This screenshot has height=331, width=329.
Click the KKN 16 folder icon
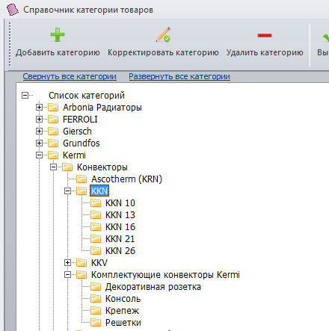point(96,226)
